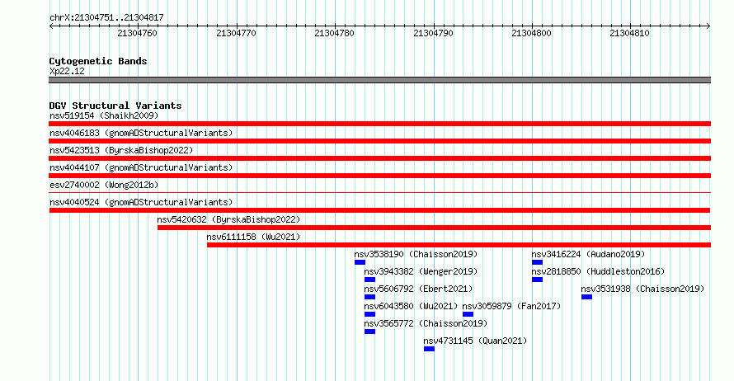Viewport: 734px width, 381px height.
Task: Click the nsv3943382 (Wenger2019) label
Action: [421, 271]
